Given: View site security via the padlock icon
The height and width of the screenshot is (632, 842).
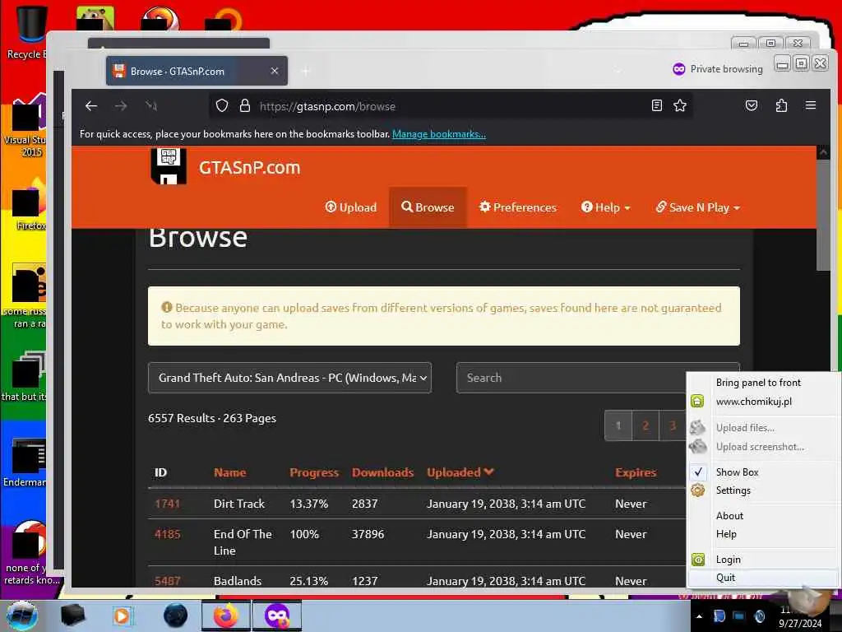Looking at the screenshot, I should (245, 106).
